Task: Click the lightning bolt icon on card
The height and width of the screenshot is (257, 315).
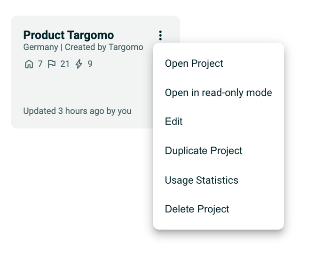Action: coord(79,64)
